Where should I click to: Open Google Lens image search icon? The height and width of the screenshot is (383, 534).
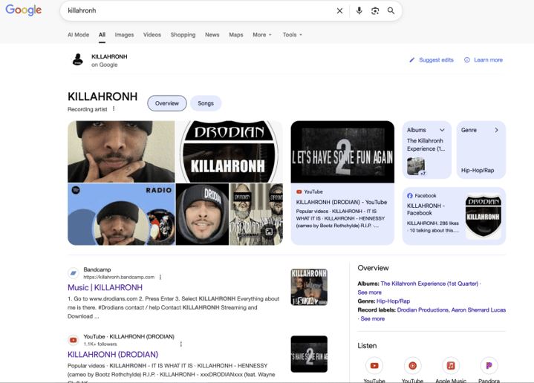click(375, 11)
